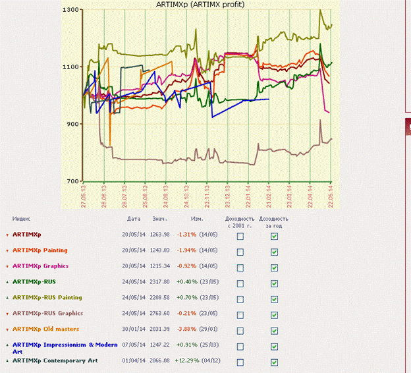Click the 'Индекс' column header
The width and height of the screenshot is (411, 373).
(x=21, y=219)
